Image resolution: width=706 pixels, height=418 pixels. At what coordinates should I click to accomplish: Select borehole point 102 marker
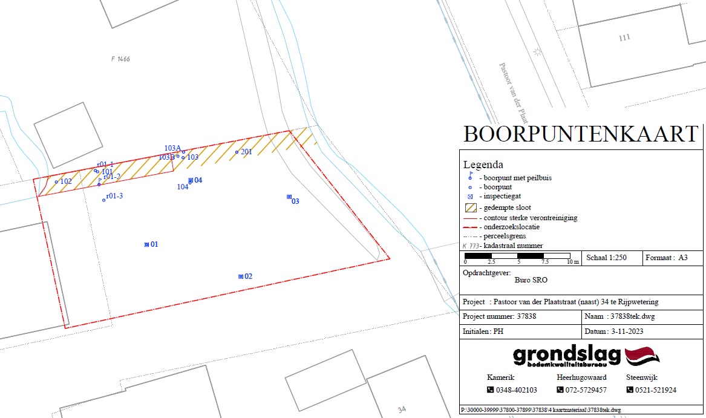pyautogui.click(x=56, y=181)
